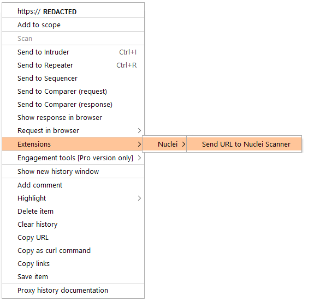Choose Add comment

coord(73,185)
